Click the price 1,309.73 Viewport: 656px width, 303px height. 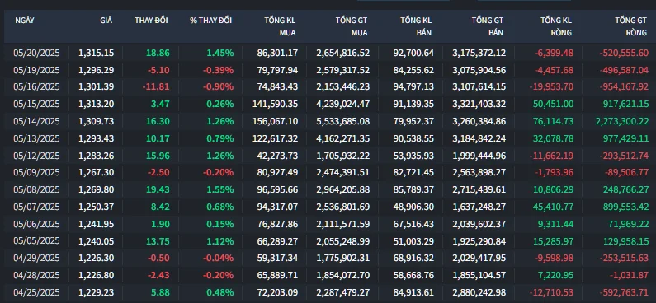97,121
